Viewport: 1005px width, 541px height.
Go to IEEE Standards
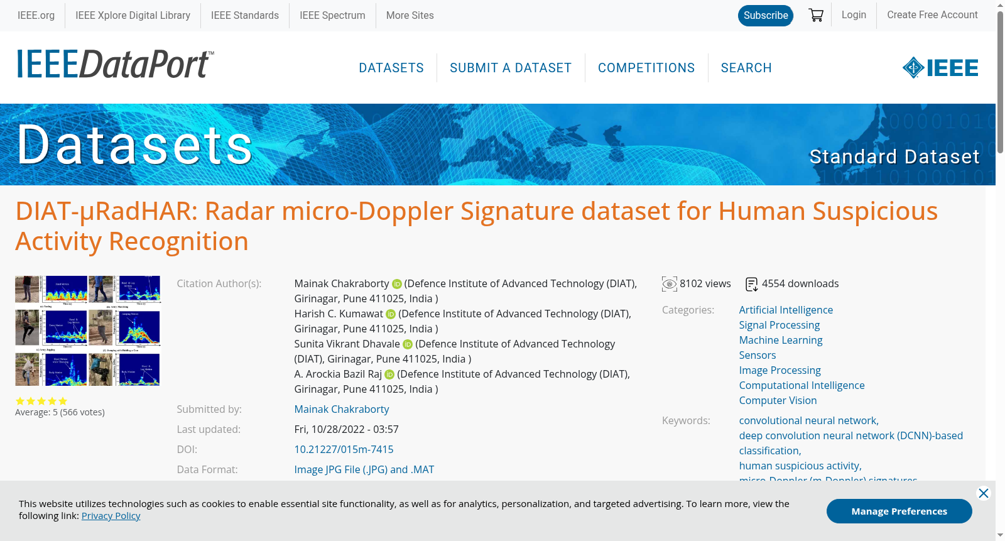pyautogui.click(x=245, y=15)
